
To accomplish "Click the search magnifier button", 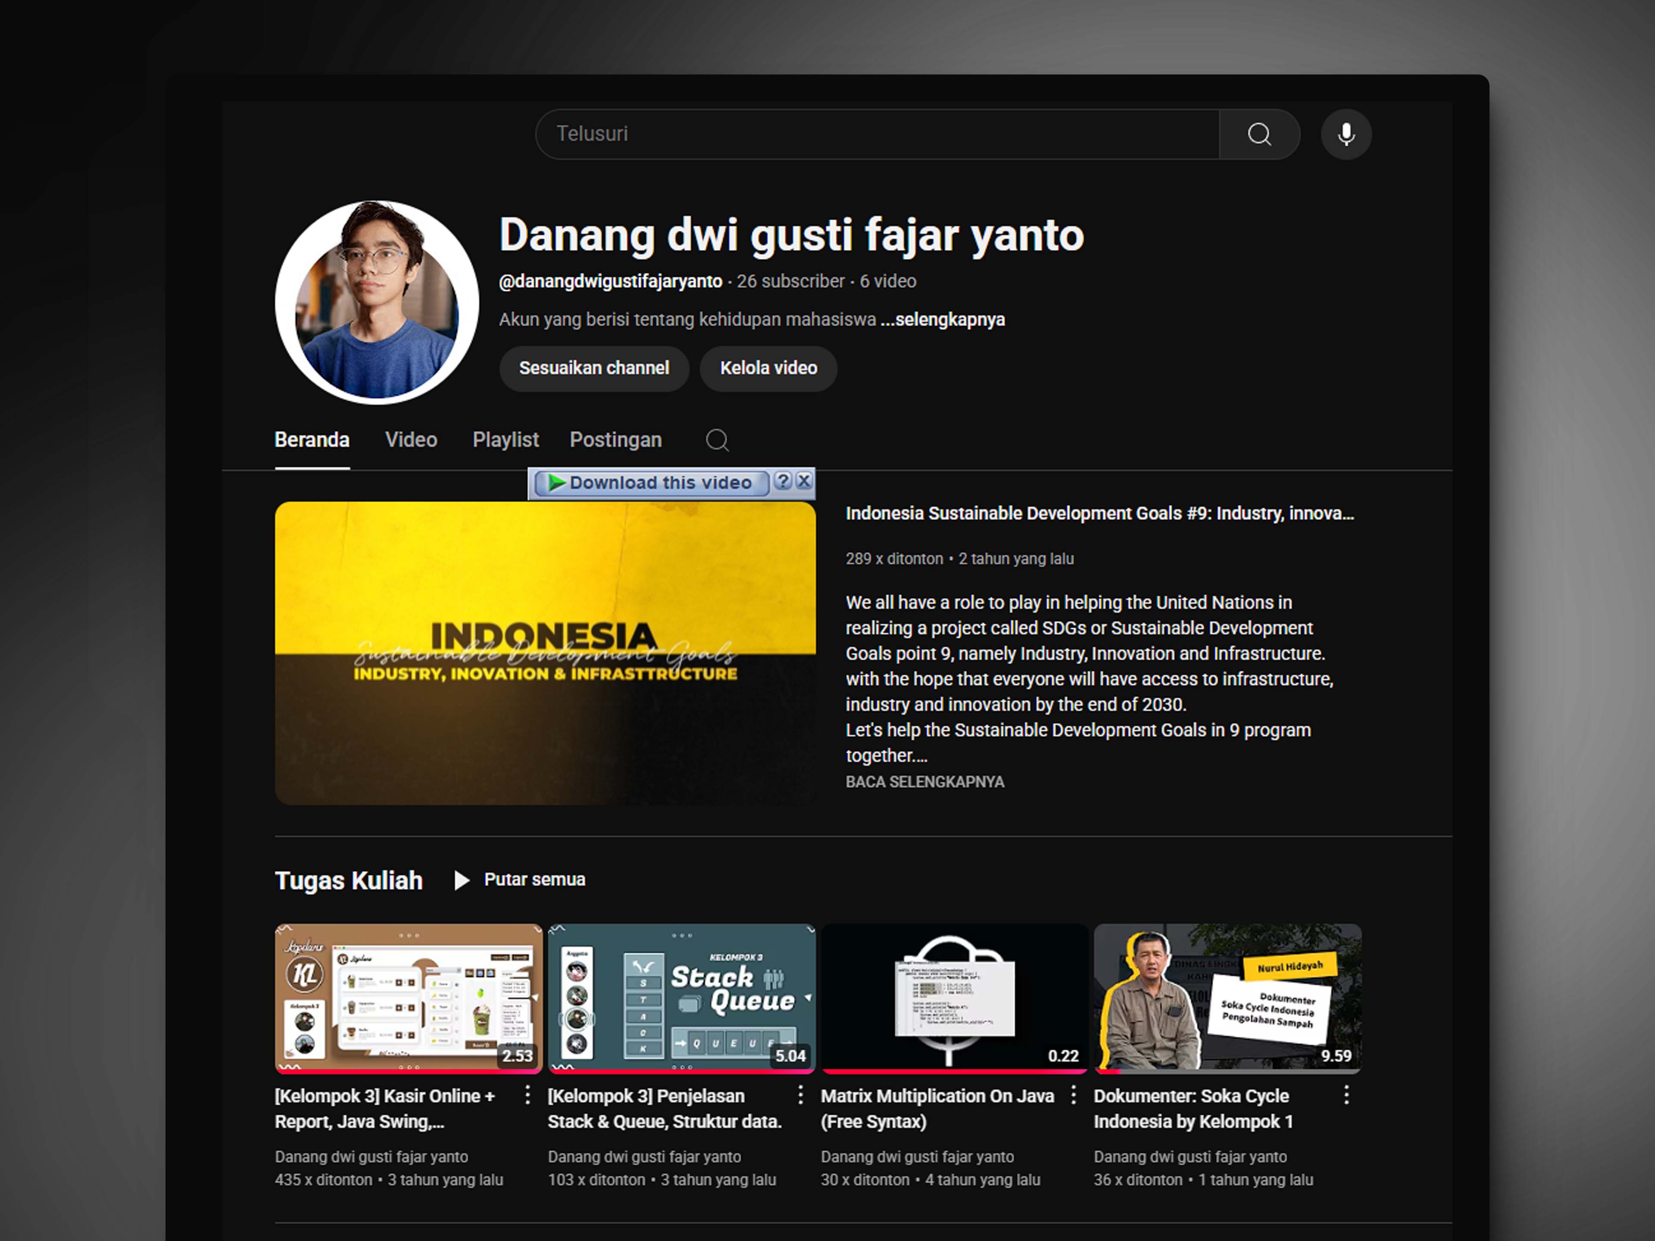I will point(1259,134).
